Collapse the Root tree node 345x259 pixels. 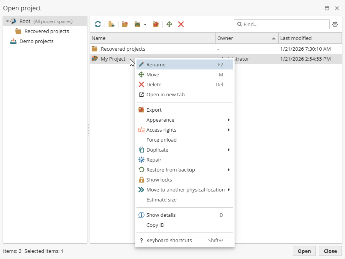pos(7,21)
